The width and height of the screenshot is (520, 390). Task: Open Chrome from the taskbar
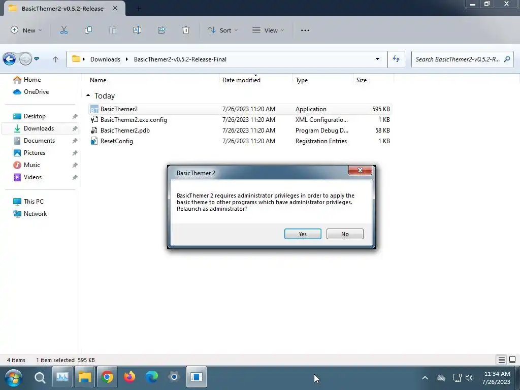[x=107, y=377]
